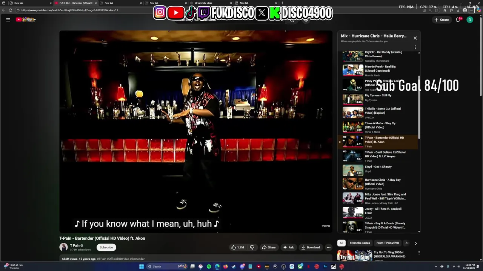Image resolution: width=483 pixels, height=271 pixels.
Task: Show hidden system tray icons chevron
Action: pos(436,266)
